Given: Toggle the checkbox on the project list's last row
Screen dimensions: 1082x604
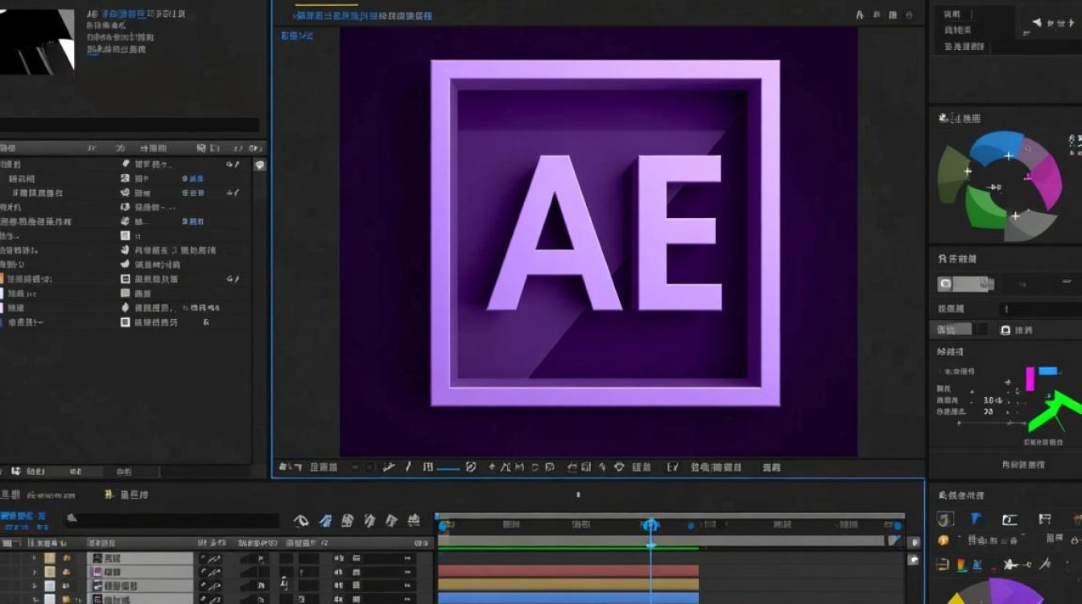Looking at the screenshot, I should [125, 322].
